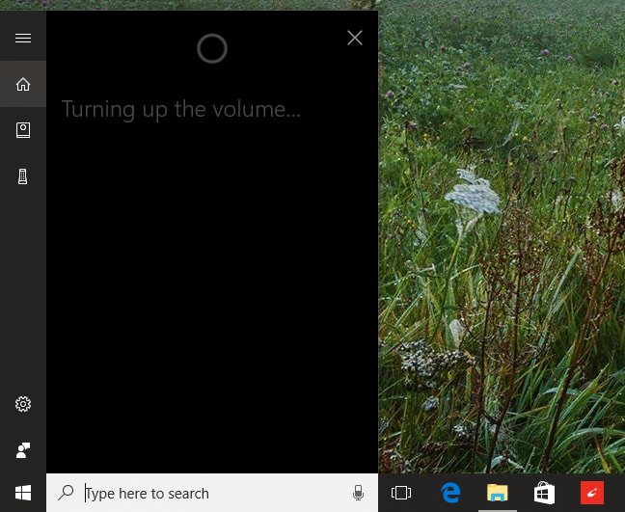
Task: Click the Windows Start button
Action: pos(23,493)
